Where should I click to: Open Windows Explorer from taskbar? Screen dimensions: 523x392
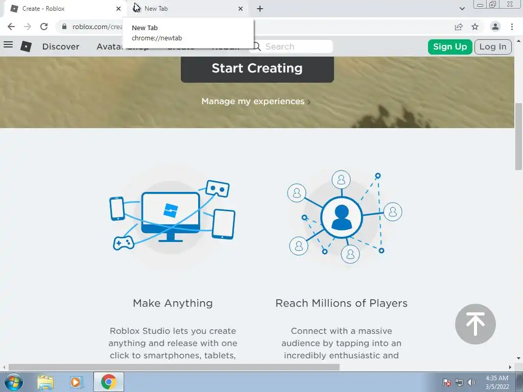click(45, 382)
